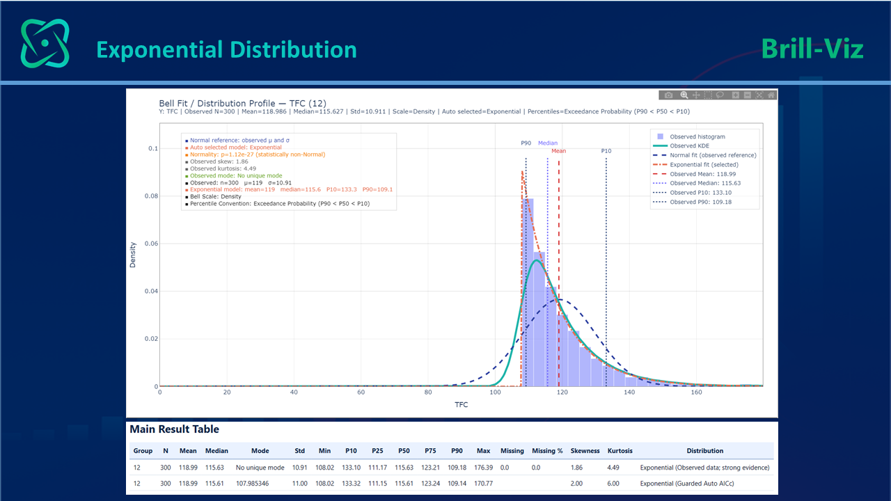
Task: Click the 'TFC' x-axis label
Action: [x=461, y=404]
